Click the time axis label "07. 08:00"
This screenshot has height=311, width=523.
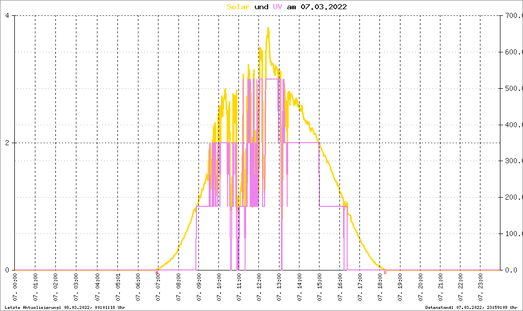coord(179,287)
